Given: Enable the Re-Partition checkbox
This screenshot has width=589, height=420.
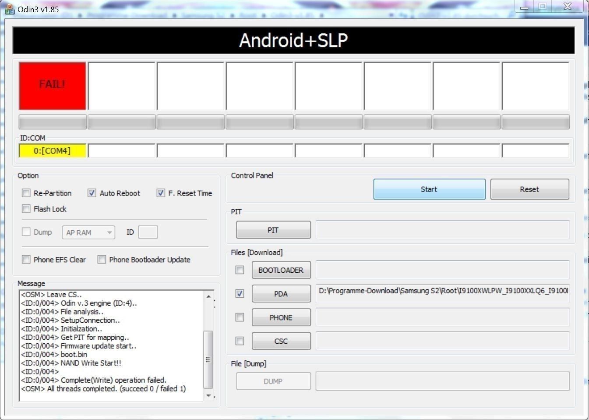Looking at the screenshot, I should point(26,193).
